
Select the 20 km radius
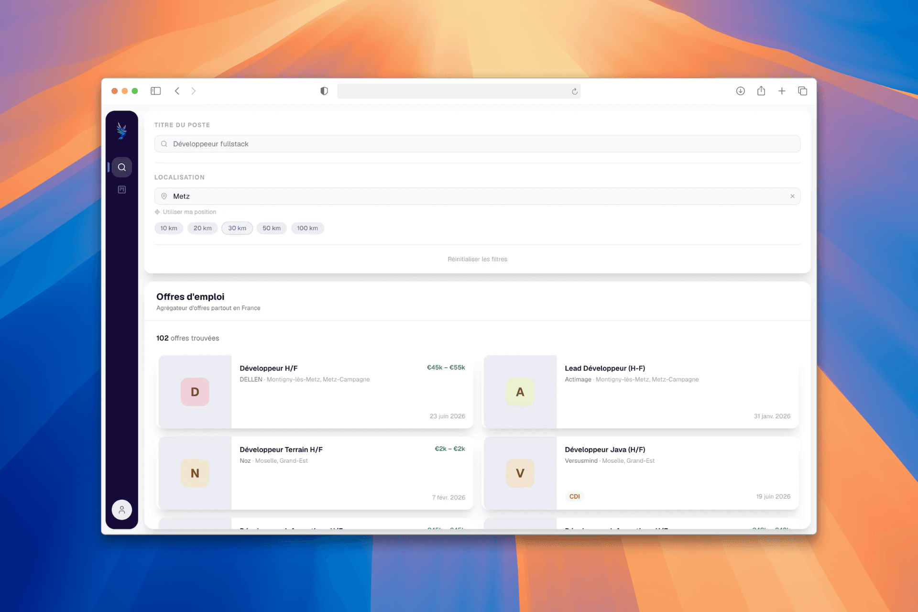click(203, 228)
